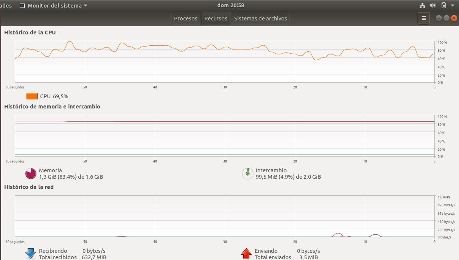The width and height of the screenshot is (459, 260).
Task: Close the system monitor window
Action: 453,18
